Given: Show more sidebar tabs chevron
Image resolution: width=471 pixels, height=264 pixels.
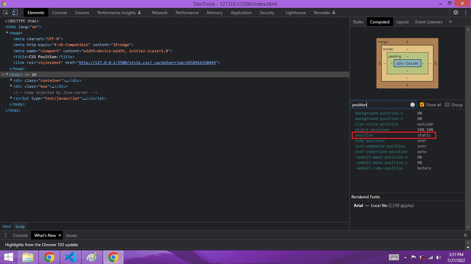Looking at the screenshot, I should pos(450,22).
